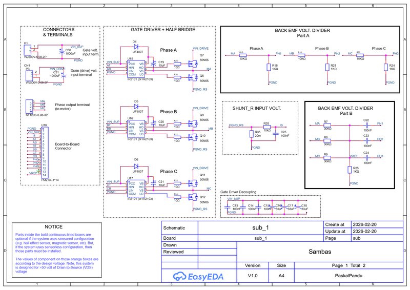Screen dimensions: 410x290
Task: Select the P3 drain voltage input connector
Action: point(29,75)
